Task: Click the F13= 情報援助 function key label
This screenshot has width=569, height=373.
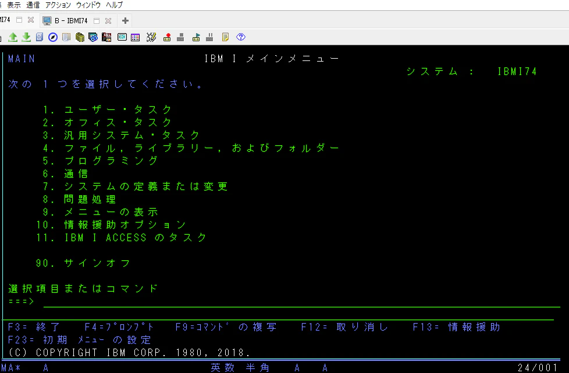Action: tap(457, 327)
